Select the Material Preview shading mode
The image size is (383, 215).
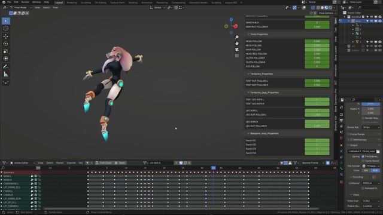click(326, 8)
